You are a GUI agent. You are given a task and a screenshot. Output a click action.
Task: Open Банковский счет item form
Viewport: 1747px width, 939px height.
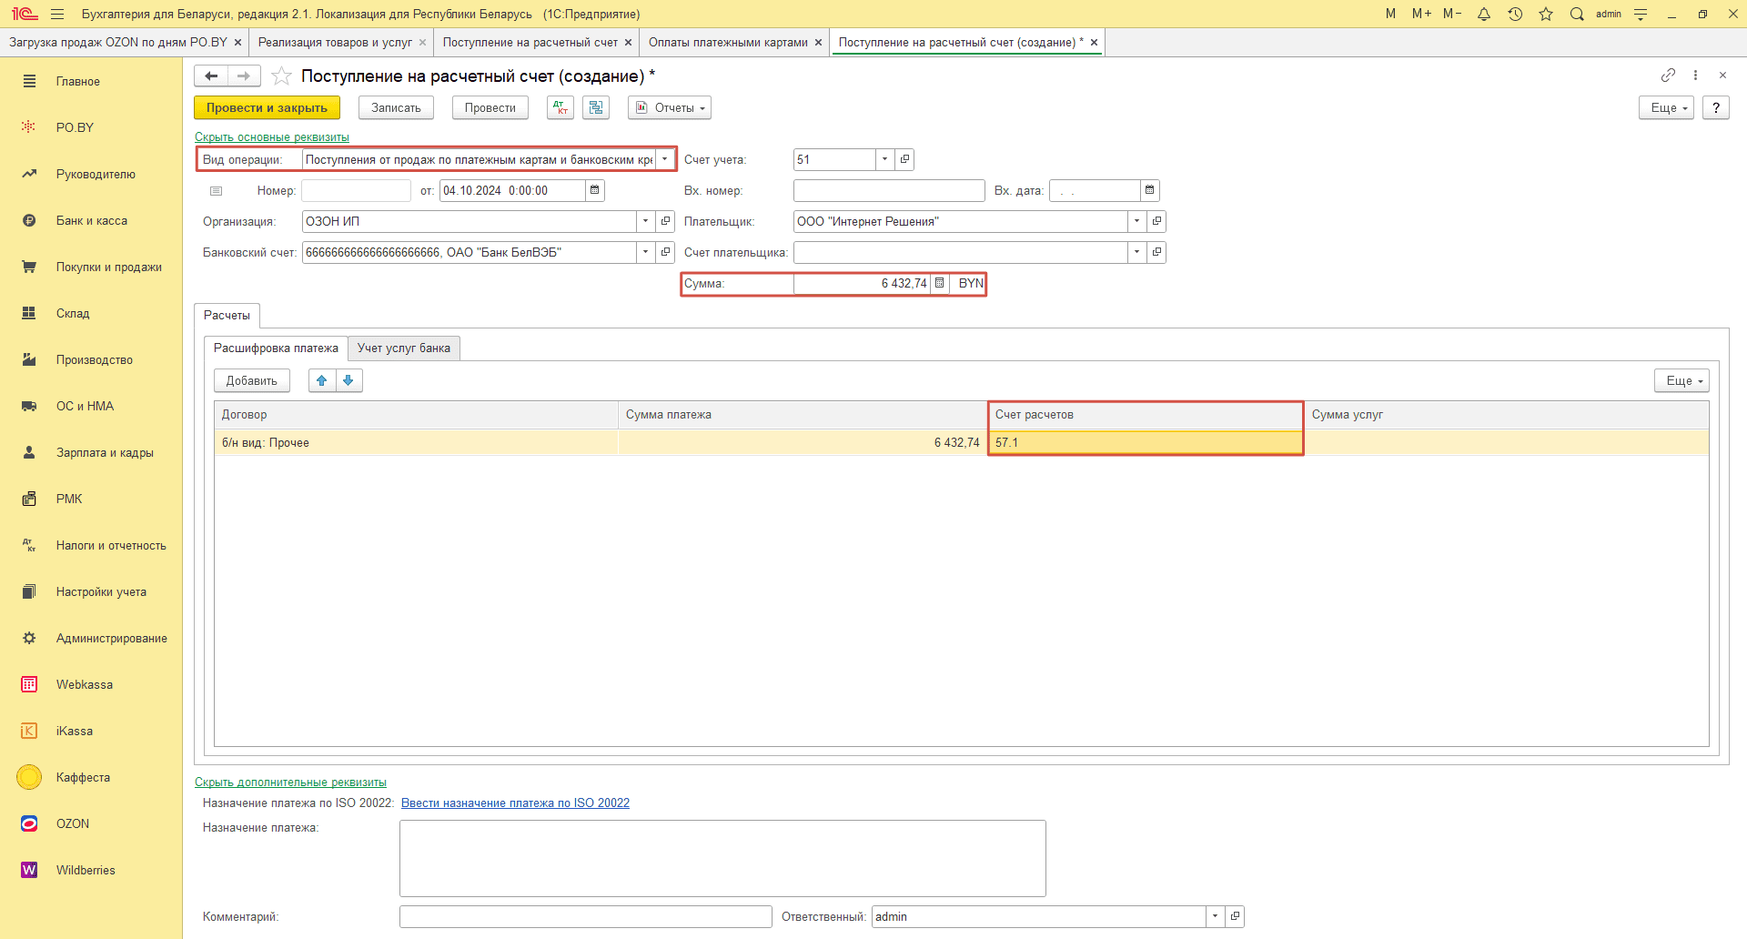coord(665,252)
